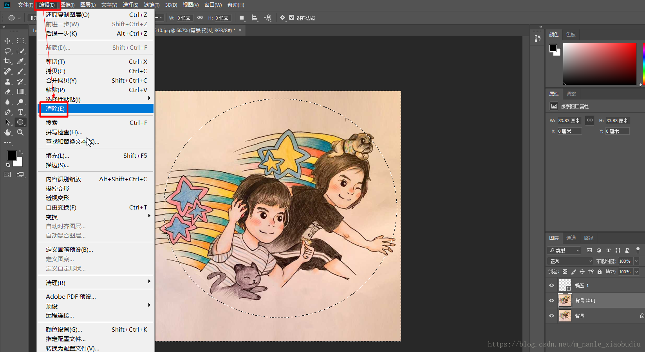The height and width of the screenshot is (352, 645).
Task: Select the Crop tool
Action: (x=7, y=61)
